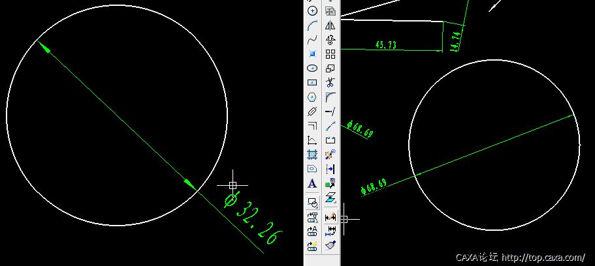
Task: Choose the Fillet corner tool
Action: [x=330, y=97]
